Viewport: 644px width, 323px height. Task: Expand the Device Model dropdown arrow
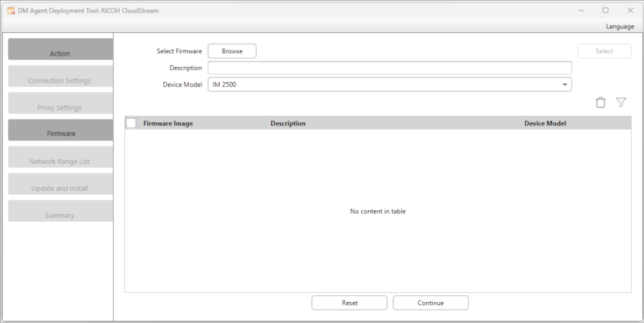point(564,85)
